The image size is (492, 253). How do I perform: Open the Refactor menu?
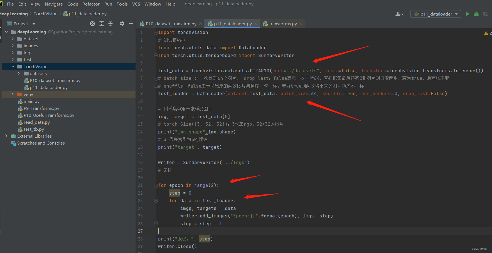tap(91, 4)
